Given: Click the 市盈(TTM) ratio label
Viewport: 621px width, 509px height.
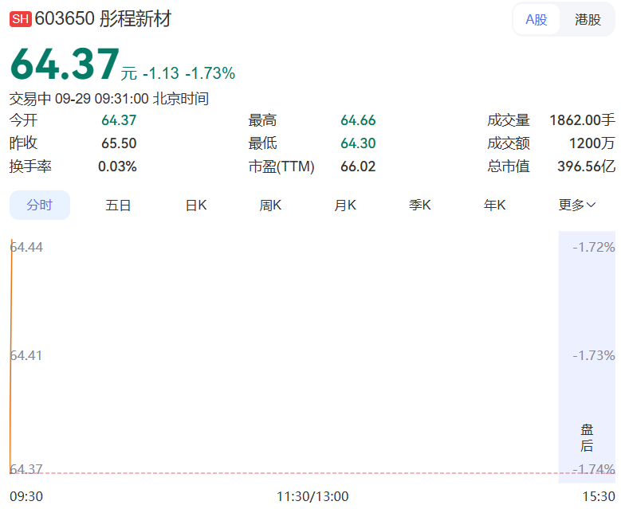Looking at the screenshot, I should [x=281, y=166].
